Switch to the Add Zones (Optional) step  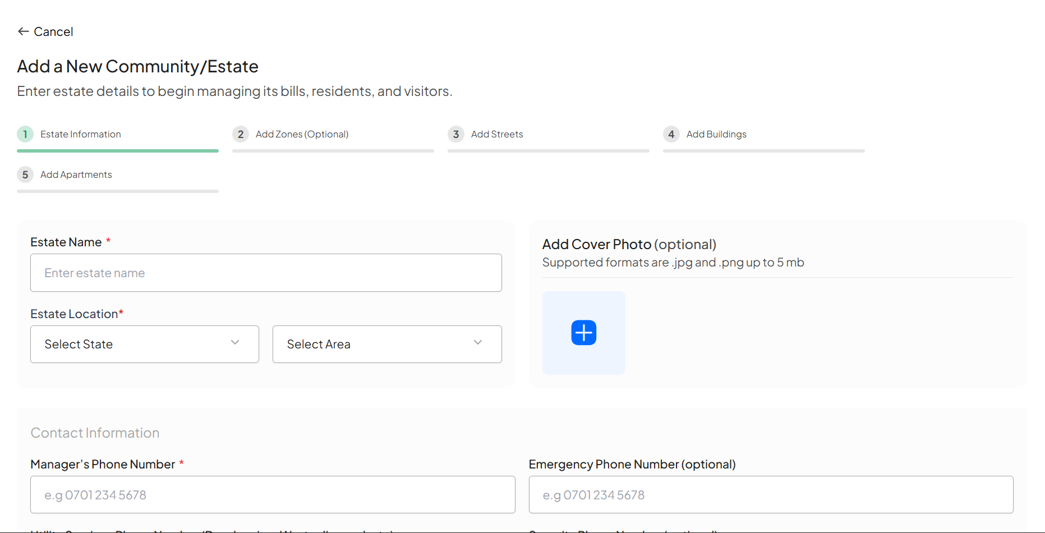click(302, 134)
